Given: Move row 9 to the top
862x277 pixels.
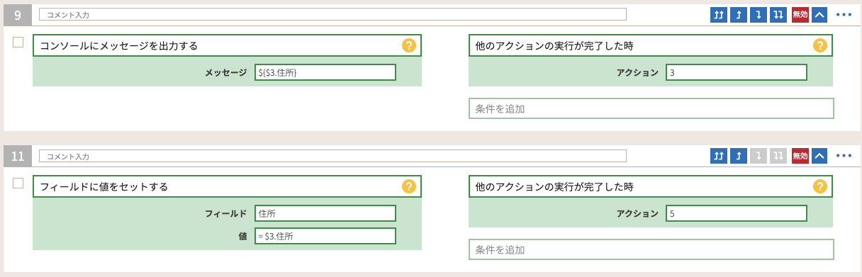Looking at the screenshot, I should coord(719,14).
